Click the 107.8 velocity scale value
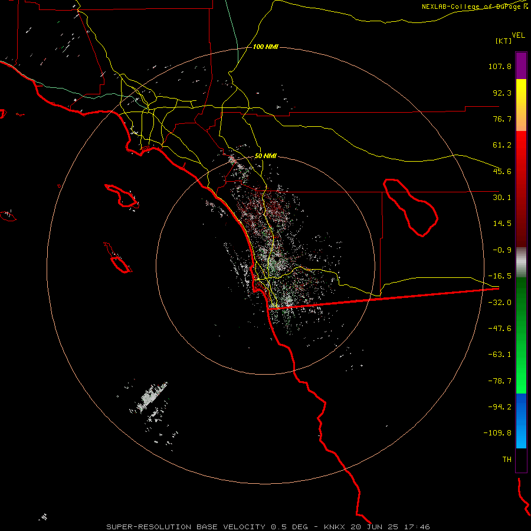531x531 pixels. [x=500, y=66]
